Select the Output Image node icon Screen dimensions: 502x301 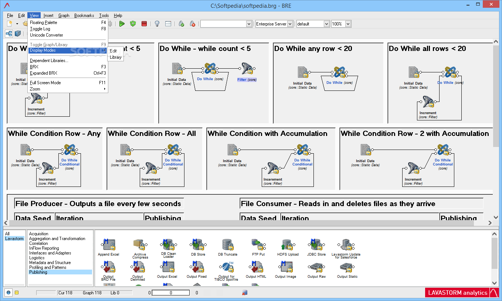[x=286, y=267]
